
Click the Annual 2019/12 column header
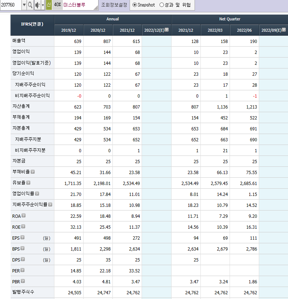click(x=69, y=30)
